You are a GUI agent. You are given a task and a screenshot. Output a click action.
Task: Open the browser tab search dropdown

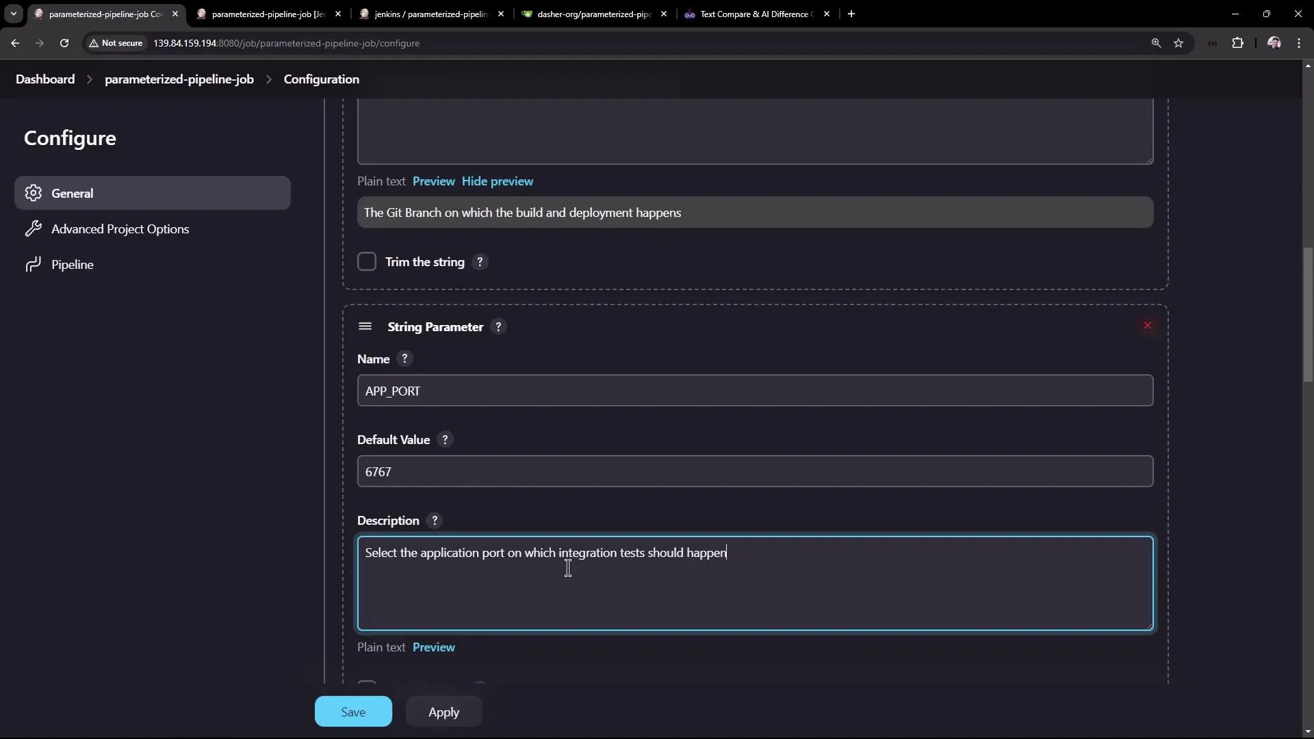tap(13, 14)
